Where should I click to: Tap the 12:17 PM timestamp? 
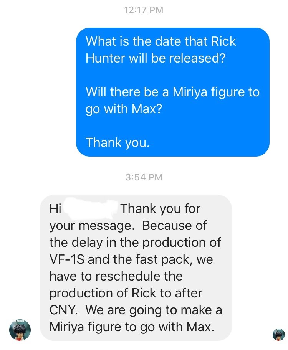pos(144,10)
